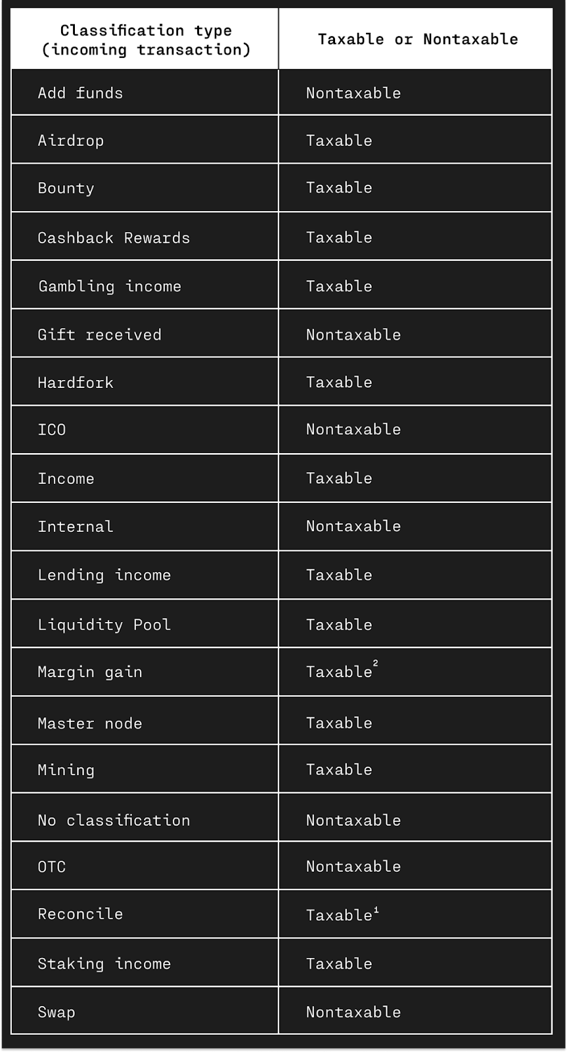Click the 'Internal' row label
Screen dimensions: 567x1052
click(x=76, y=526)
